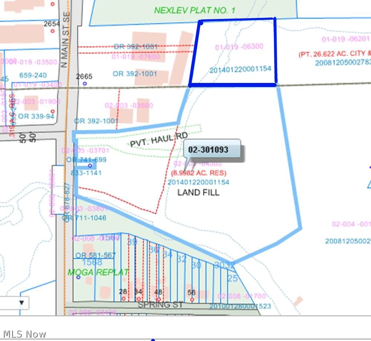This screenshot has width=371, height=341.
Task: Click the red address marker under 48
Action: coord(159,299)
